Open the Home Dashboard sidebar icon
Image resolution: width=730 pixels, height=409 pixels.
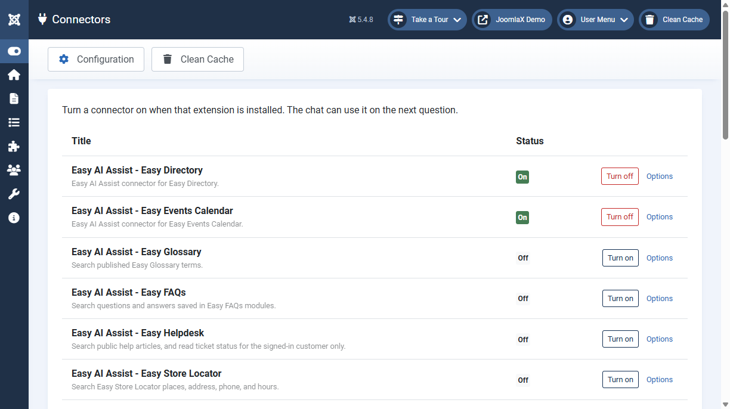(14, 75)
